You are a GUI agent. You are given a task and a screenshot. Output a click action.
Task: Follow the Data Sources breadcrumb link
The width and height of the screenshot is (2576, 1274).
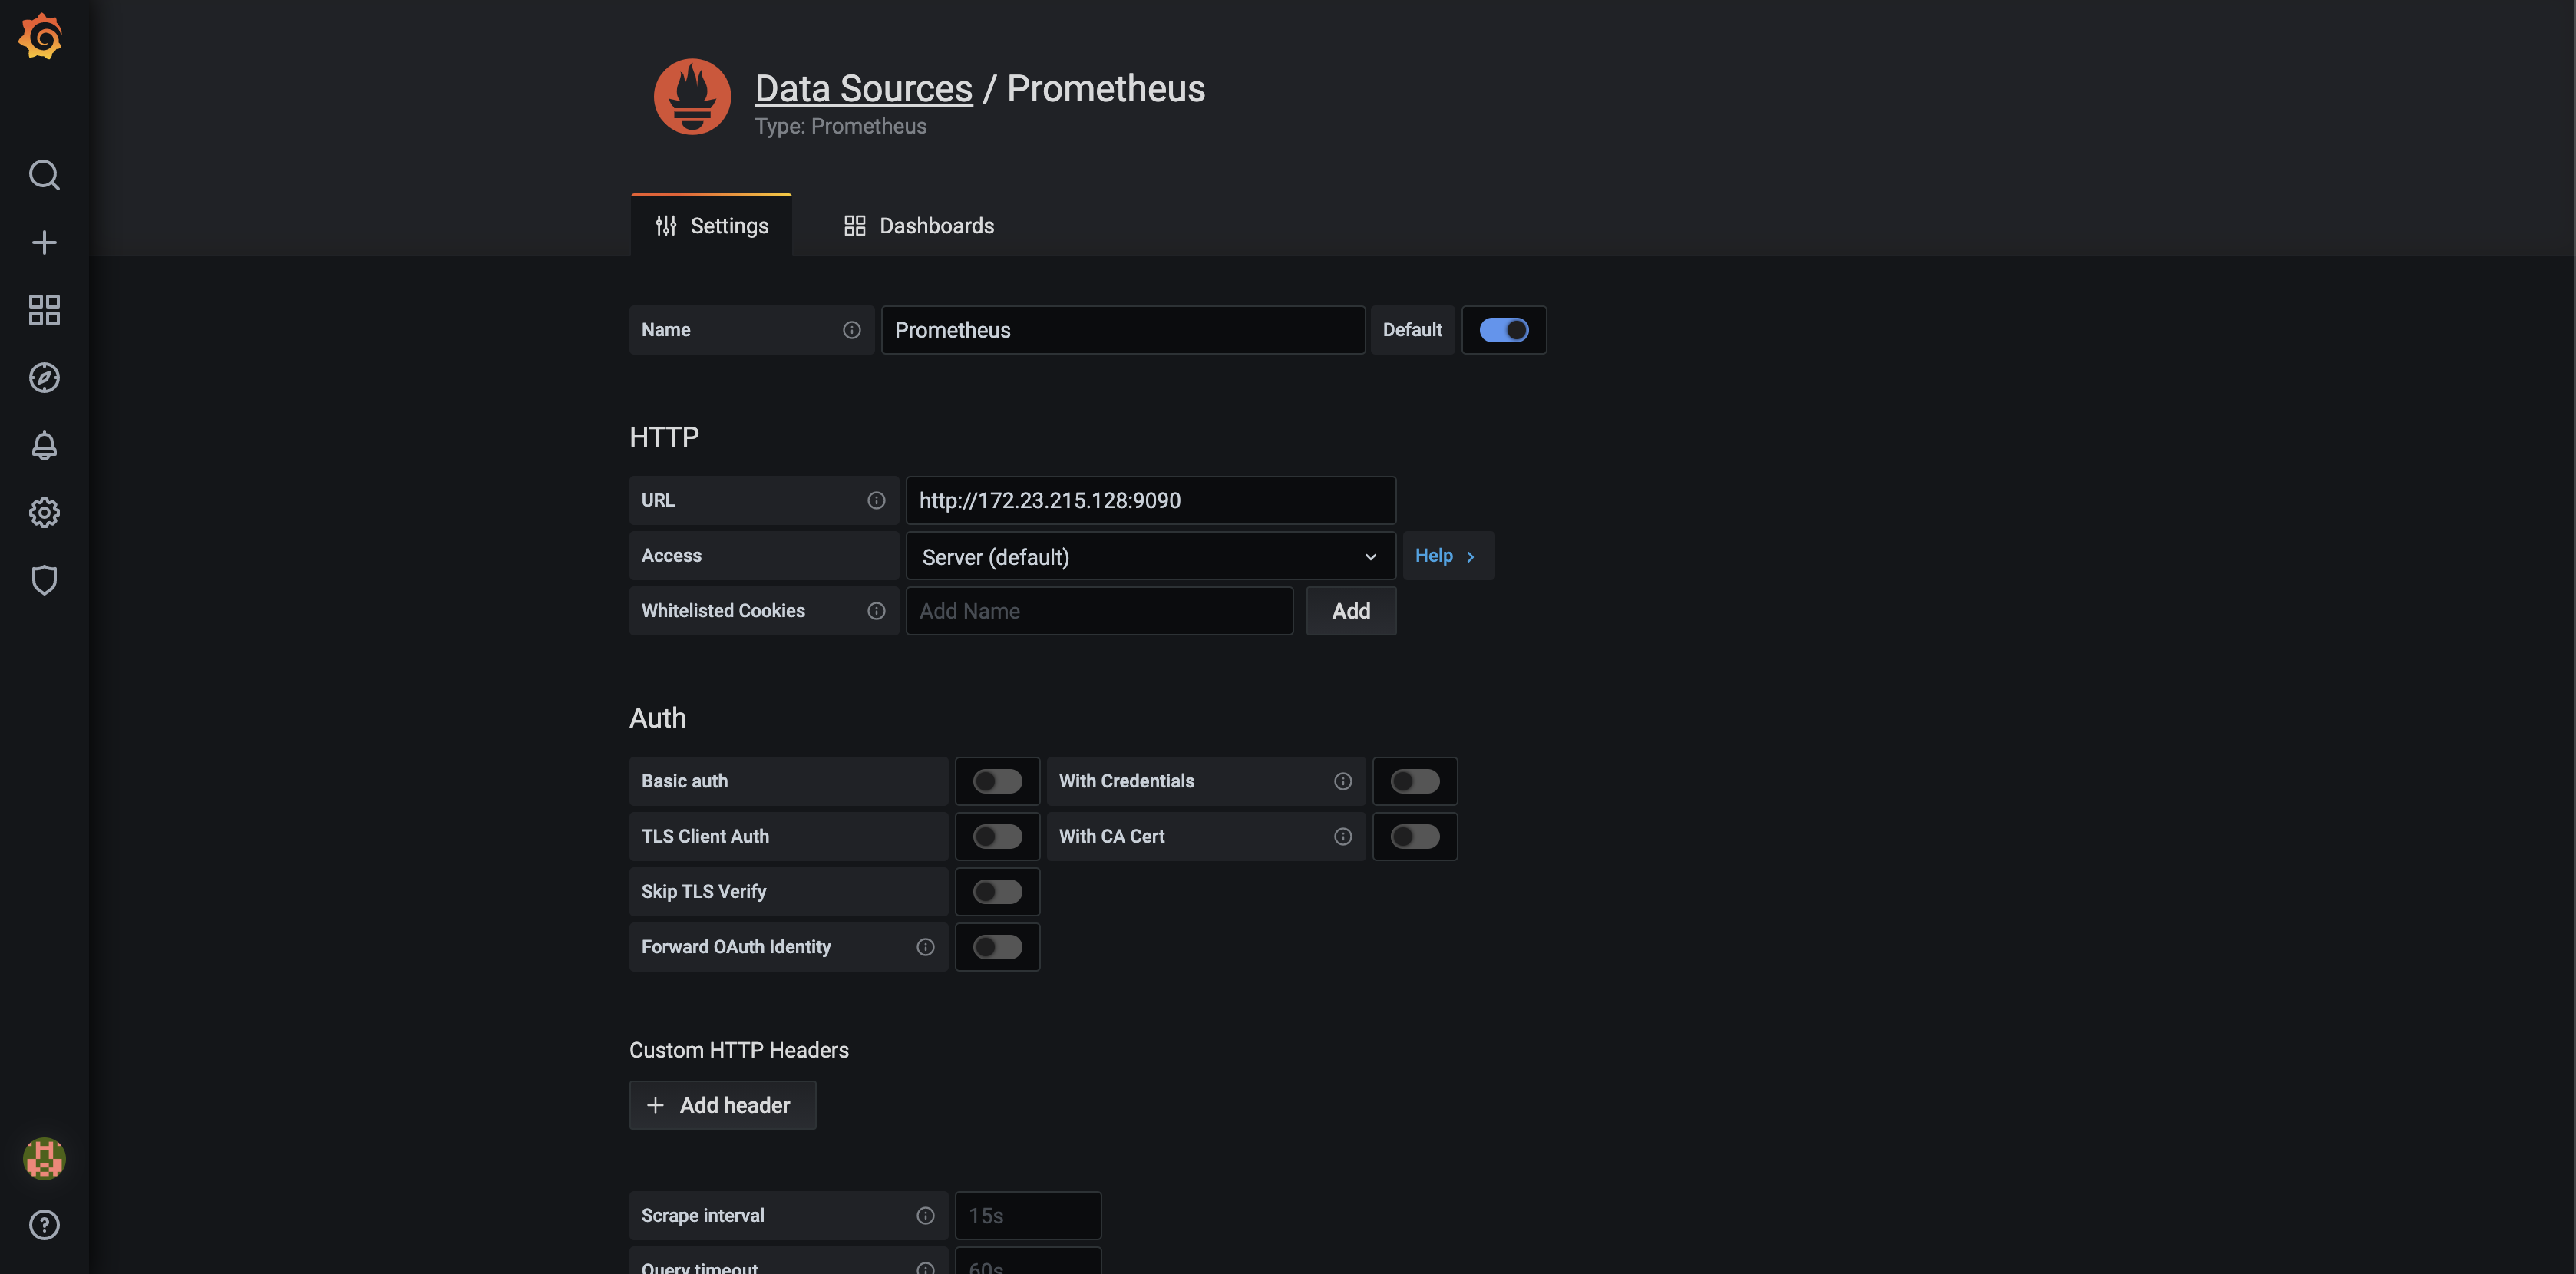[x=863, y=88]
